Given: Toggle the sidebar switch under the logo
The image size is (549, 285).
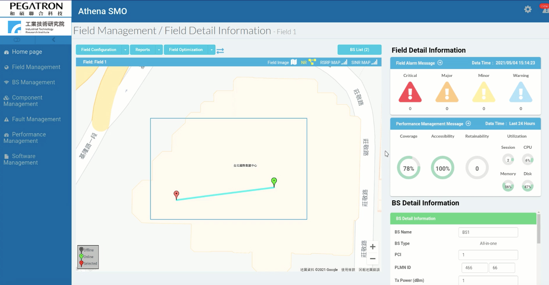Looking at the screenshot, I should coord(17,40).
